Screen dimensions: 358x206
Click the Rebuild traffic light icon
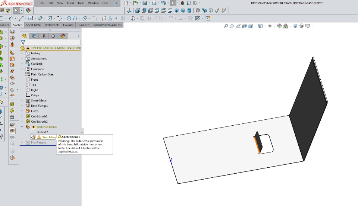tap(182, 3)
